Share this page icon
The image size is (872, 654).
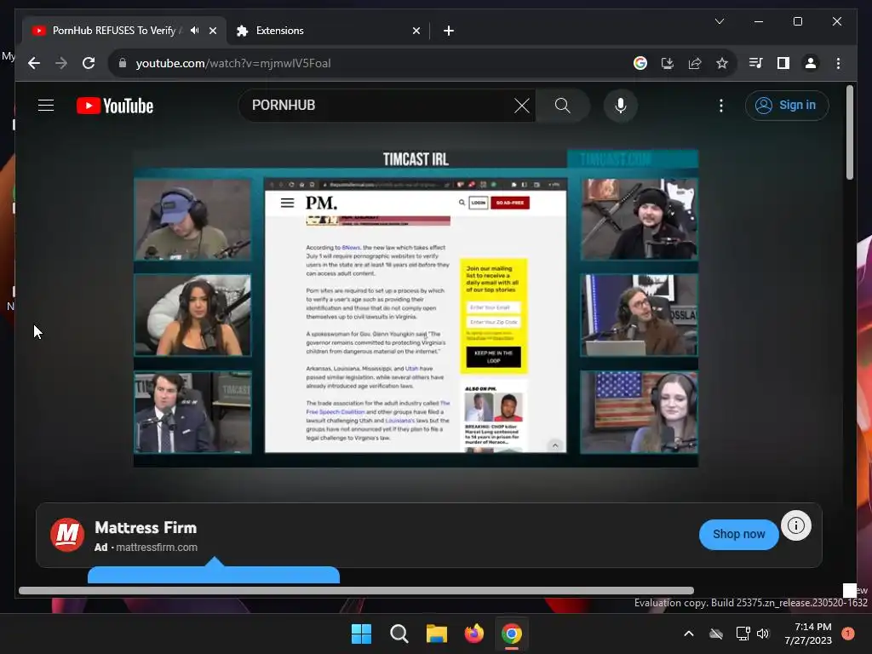pyautogui.click(x=695, y=63)
